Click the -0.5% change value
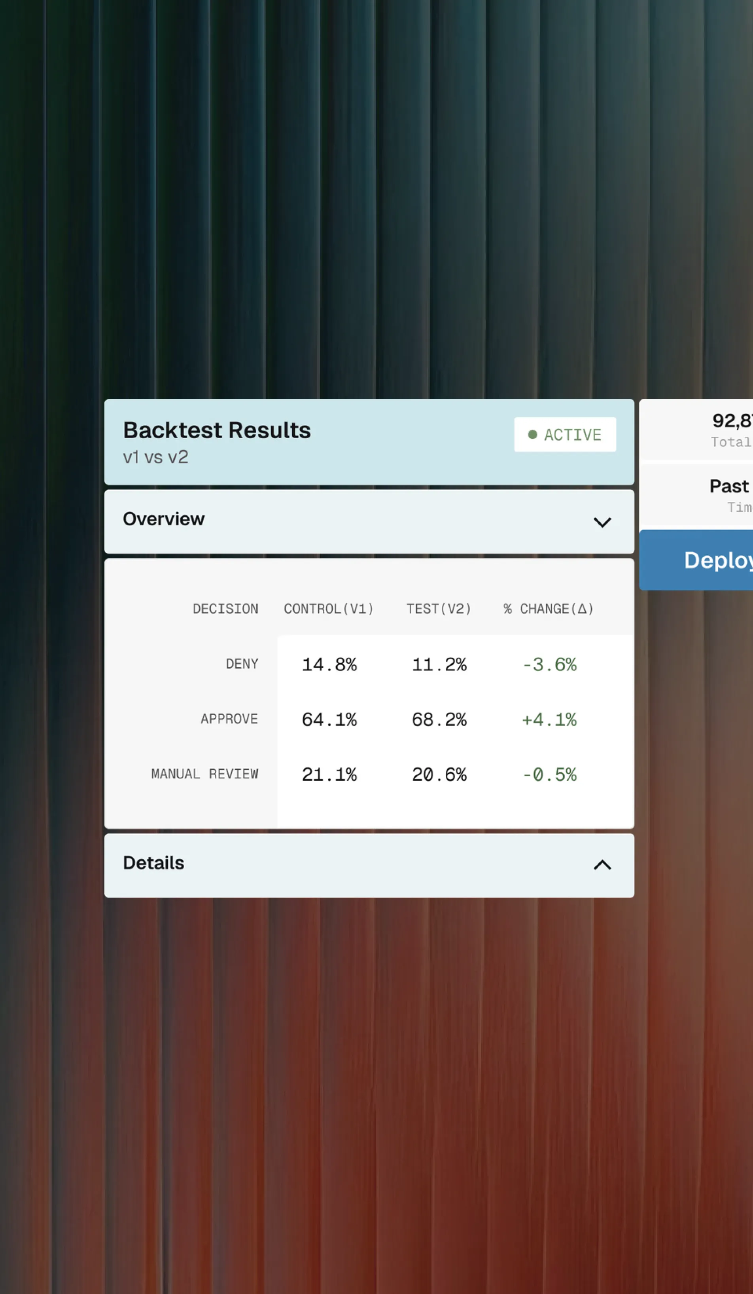This screenshot has height=1294, width=753. pyautogui.click(x=549, y=774)
